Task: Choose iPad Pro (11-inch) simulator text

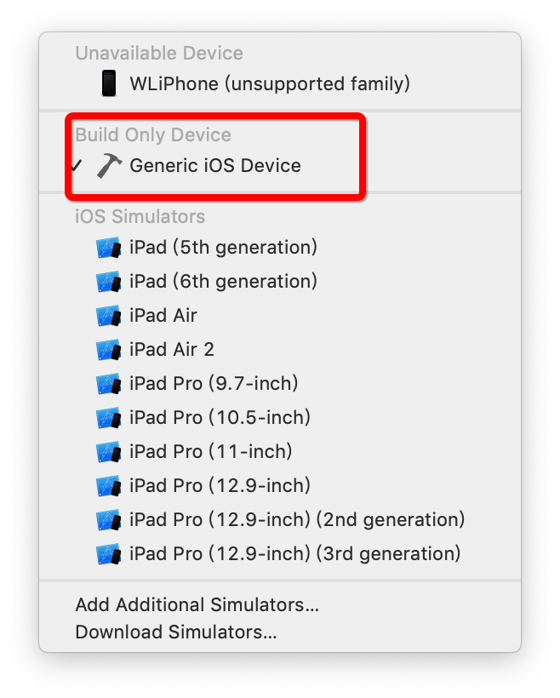Action: click(x=211, y=452)
